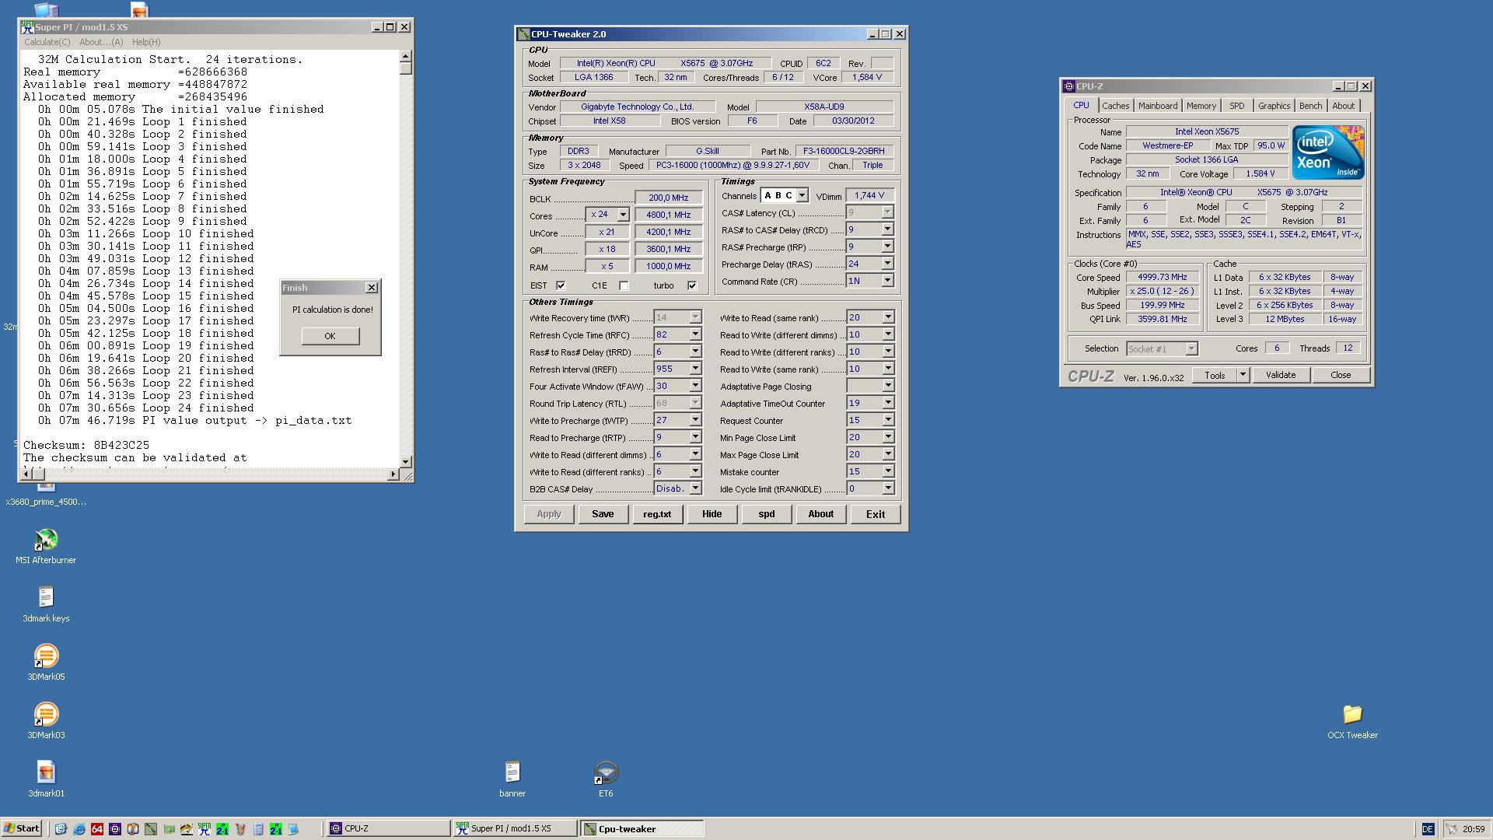Screen dimensions: 1493x840
Task: Open the Calculate(C) menu in Super PI
Action: pyautogui.click(x=47, y=42)
